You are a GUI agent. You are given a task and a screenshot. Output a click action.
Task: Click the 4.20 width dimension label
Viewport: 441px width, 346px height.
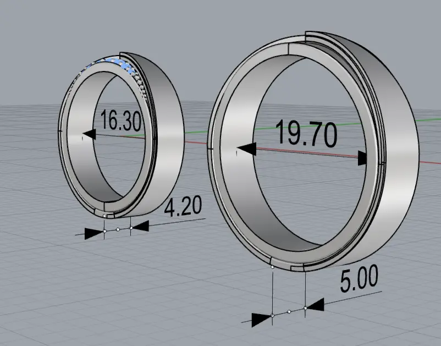click(x=184, y=208)
